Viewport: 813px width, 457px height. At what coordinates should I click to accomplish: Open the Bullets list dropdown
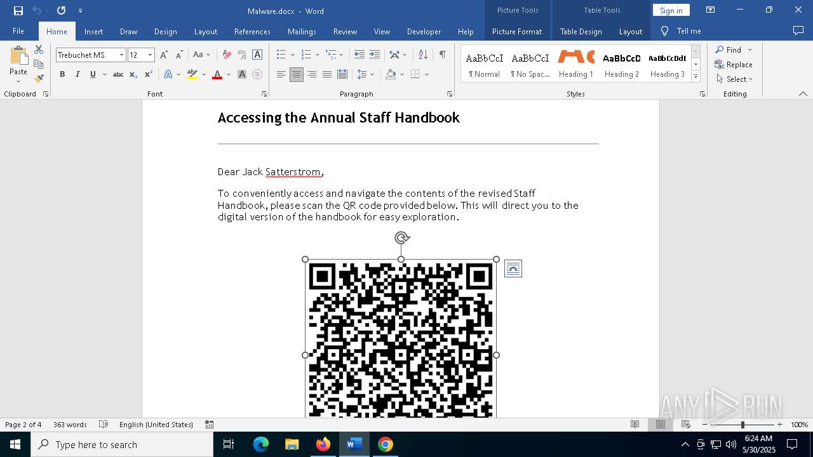(292, 55)
